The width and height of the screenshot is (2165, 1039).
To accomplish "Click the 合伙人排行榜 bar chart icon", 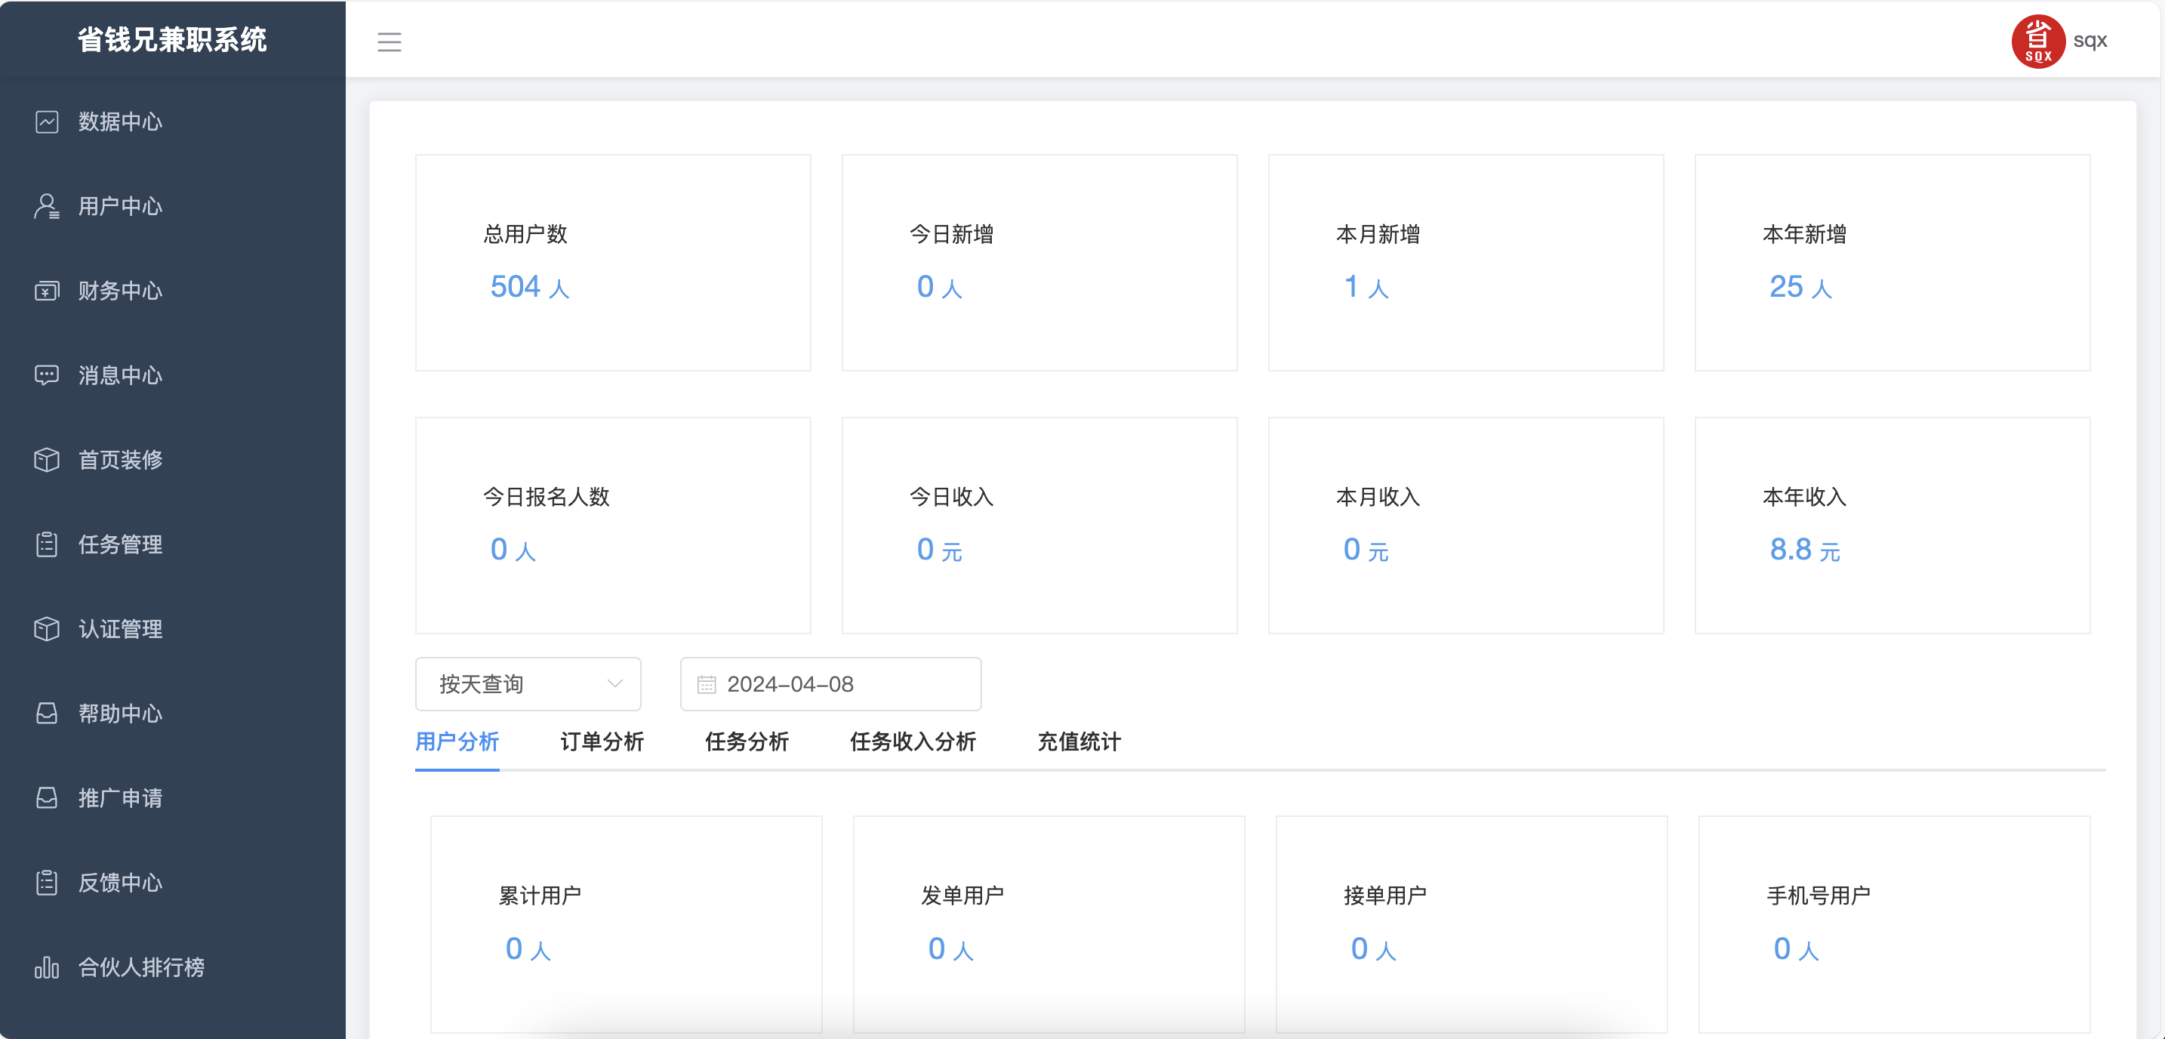I will pyautogui.click(x=47, y=967).
